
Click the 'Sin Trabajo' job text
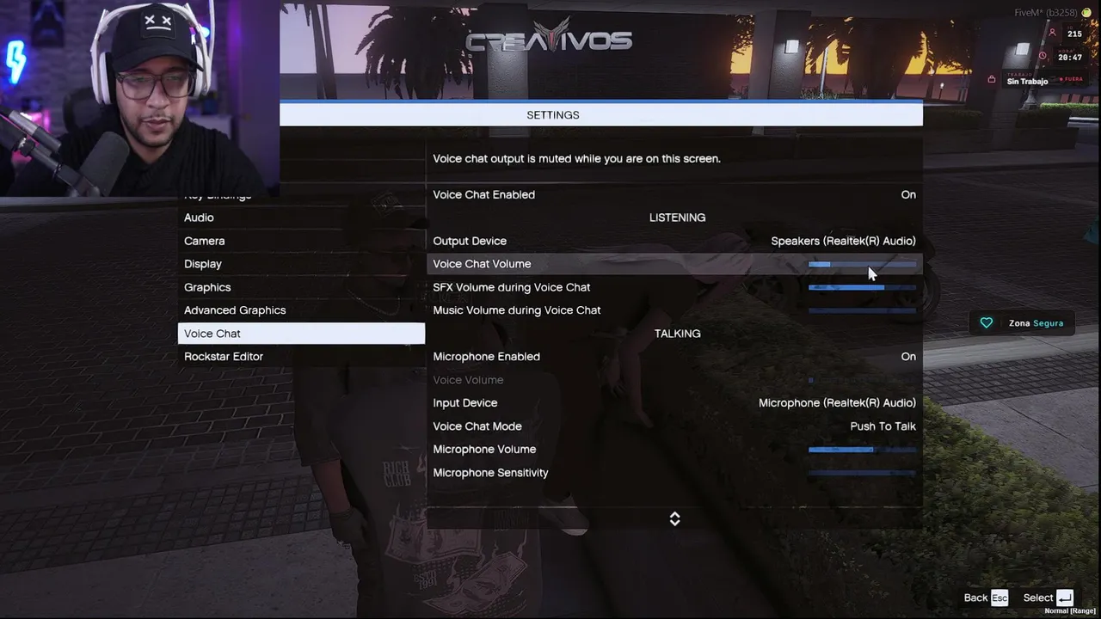[x=1027, y=82]
